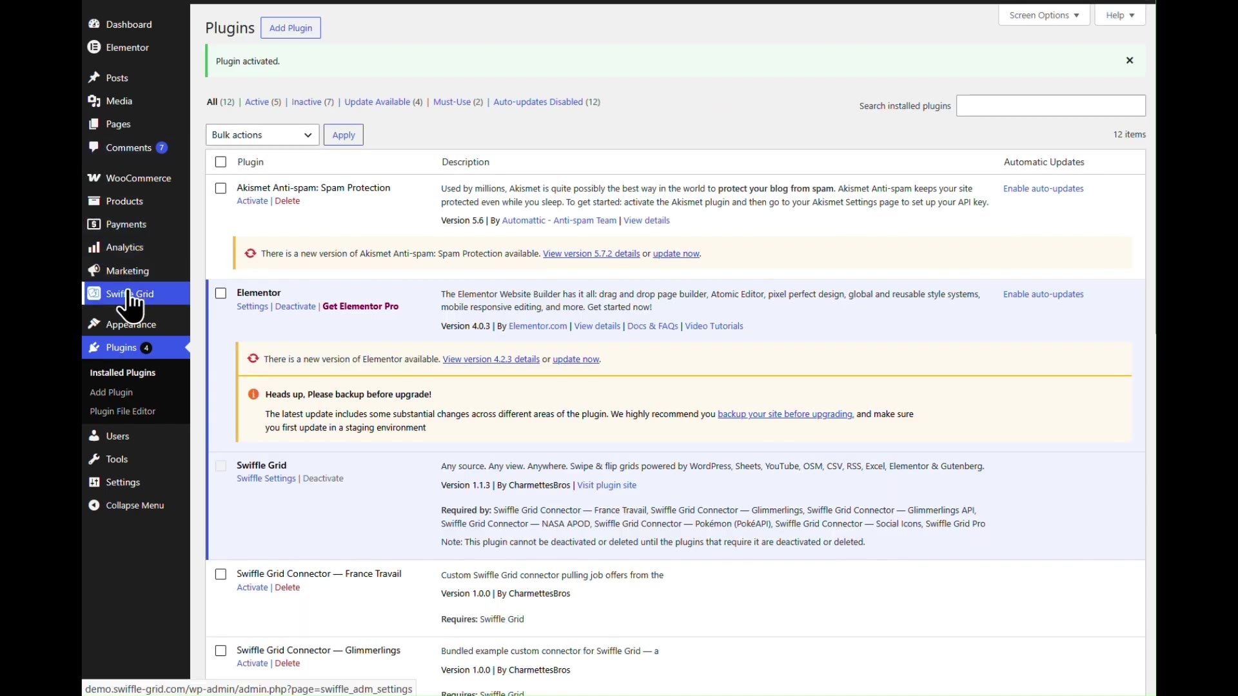Screen dimensions: 1238x696
Task: Click the Apply bulk action button
Action: point(344,135)
